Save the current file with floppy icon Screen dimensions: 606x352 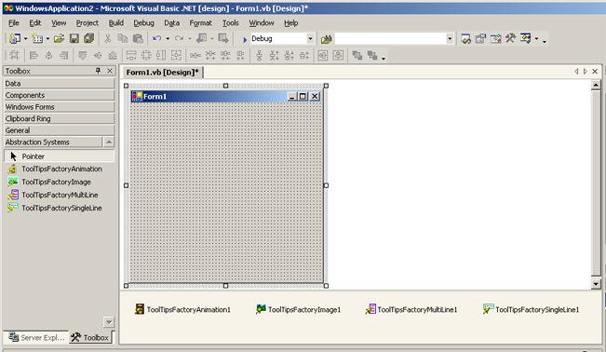pos(74,38)
